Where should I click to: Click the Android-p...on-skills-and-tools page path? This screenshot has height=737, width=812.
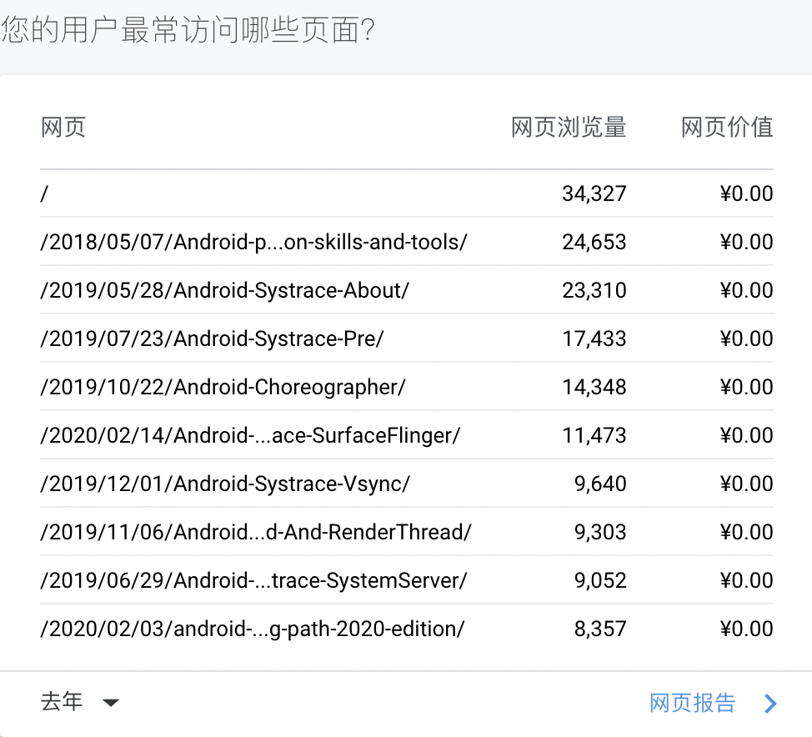[x=253, y=242]
